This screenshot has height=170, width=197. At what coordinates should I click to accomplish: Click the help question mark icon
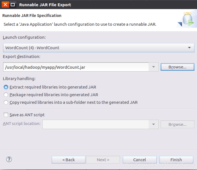click(9, 160)
